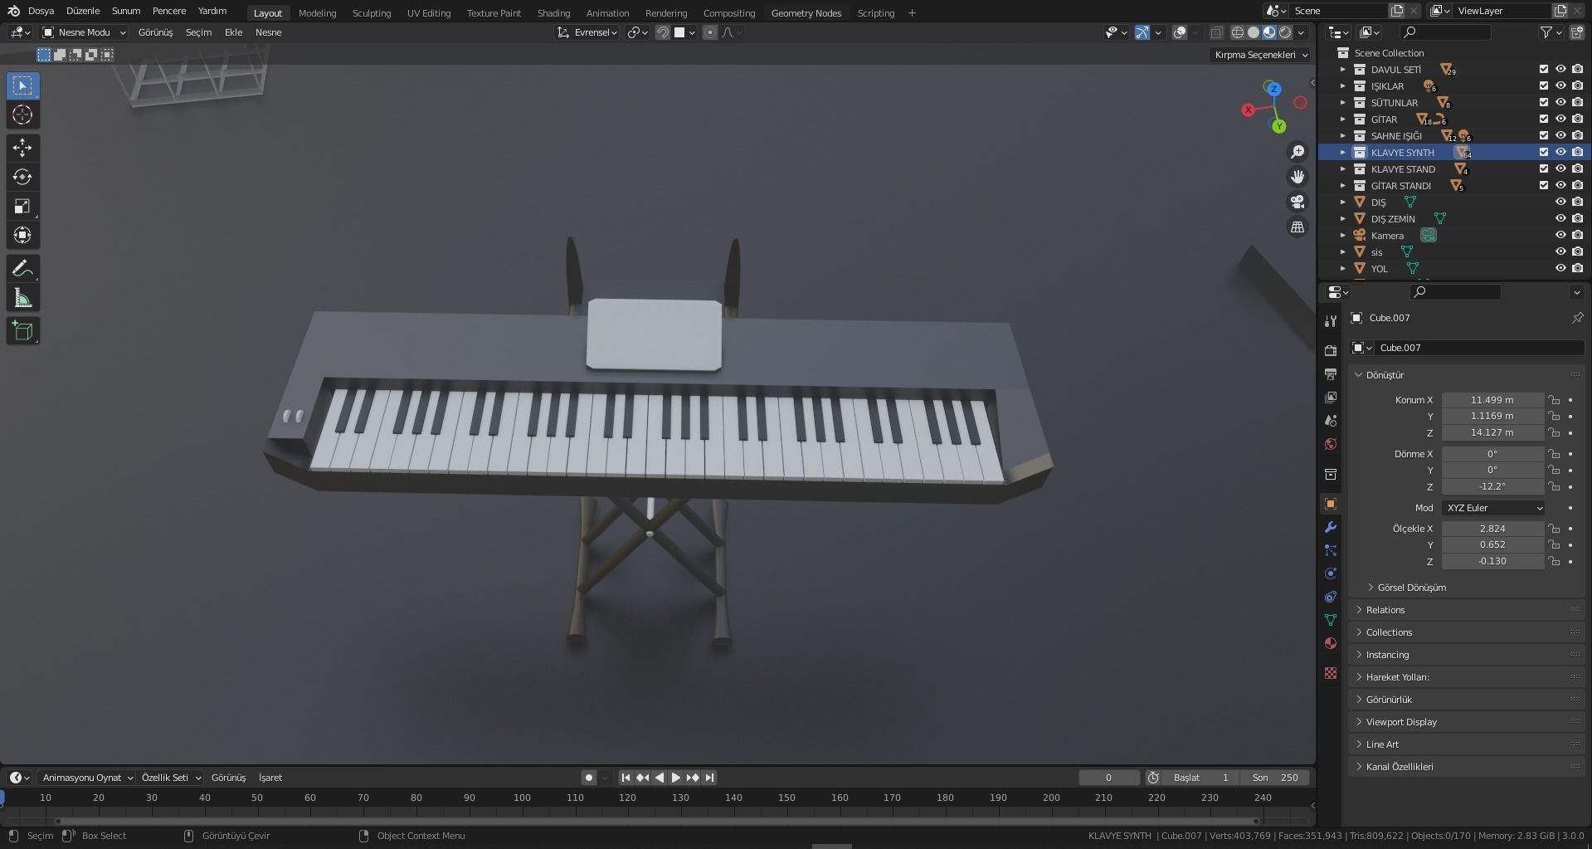Uncheck DAVUL SETİ collection checkbox
This screenshot has width=1592, height=849.
[x=1544, y=70]
